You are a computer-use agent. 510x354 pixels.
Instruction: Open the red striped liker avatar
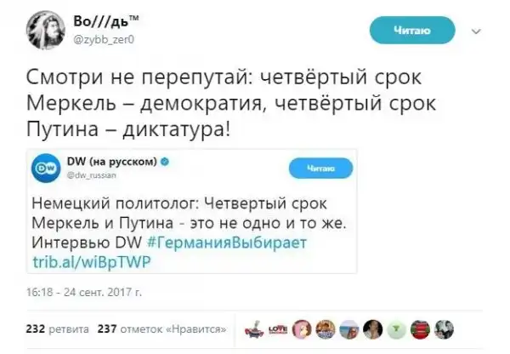(420, 329)
